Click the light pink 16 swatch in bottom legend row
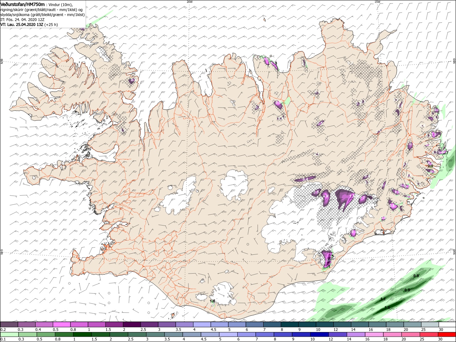456x342 pixels. click(x=374, y=335)
